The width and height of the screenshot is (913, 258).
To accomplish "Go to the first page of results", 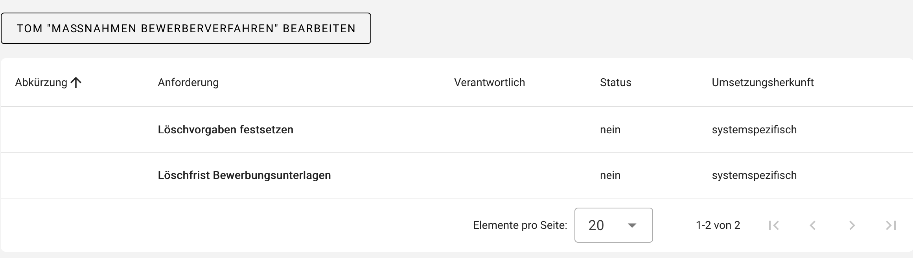I will pos(774,225).
